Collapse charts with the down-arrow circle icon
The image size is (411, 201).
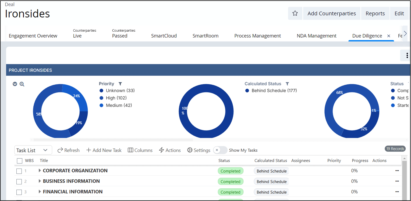(15, 84)
